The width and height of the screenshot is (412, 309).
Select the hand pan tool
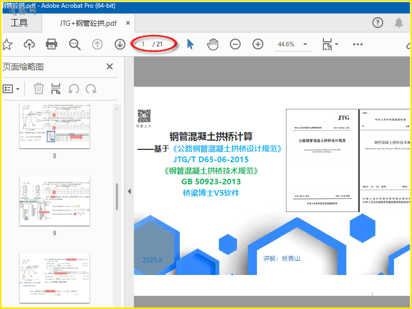click(x=213, y=44)
